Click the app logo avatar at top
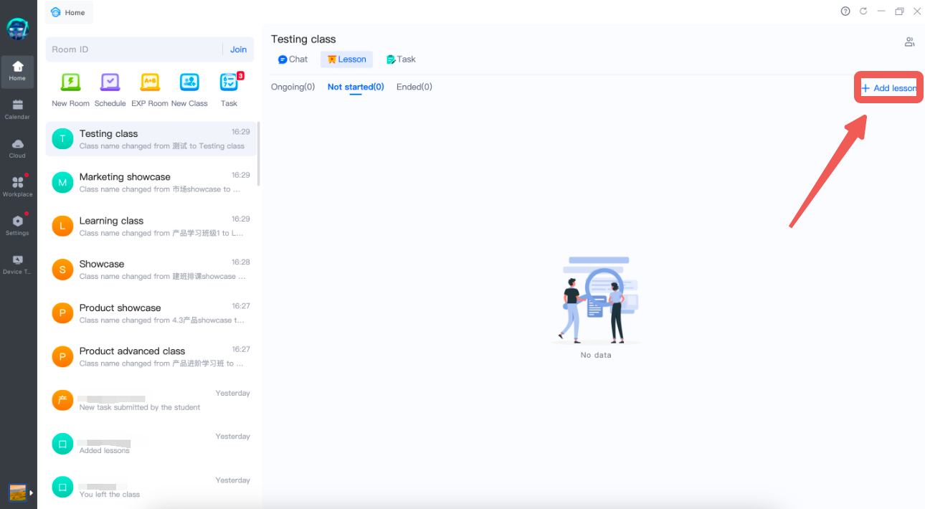The image size is (925, 509). point(18,29)
